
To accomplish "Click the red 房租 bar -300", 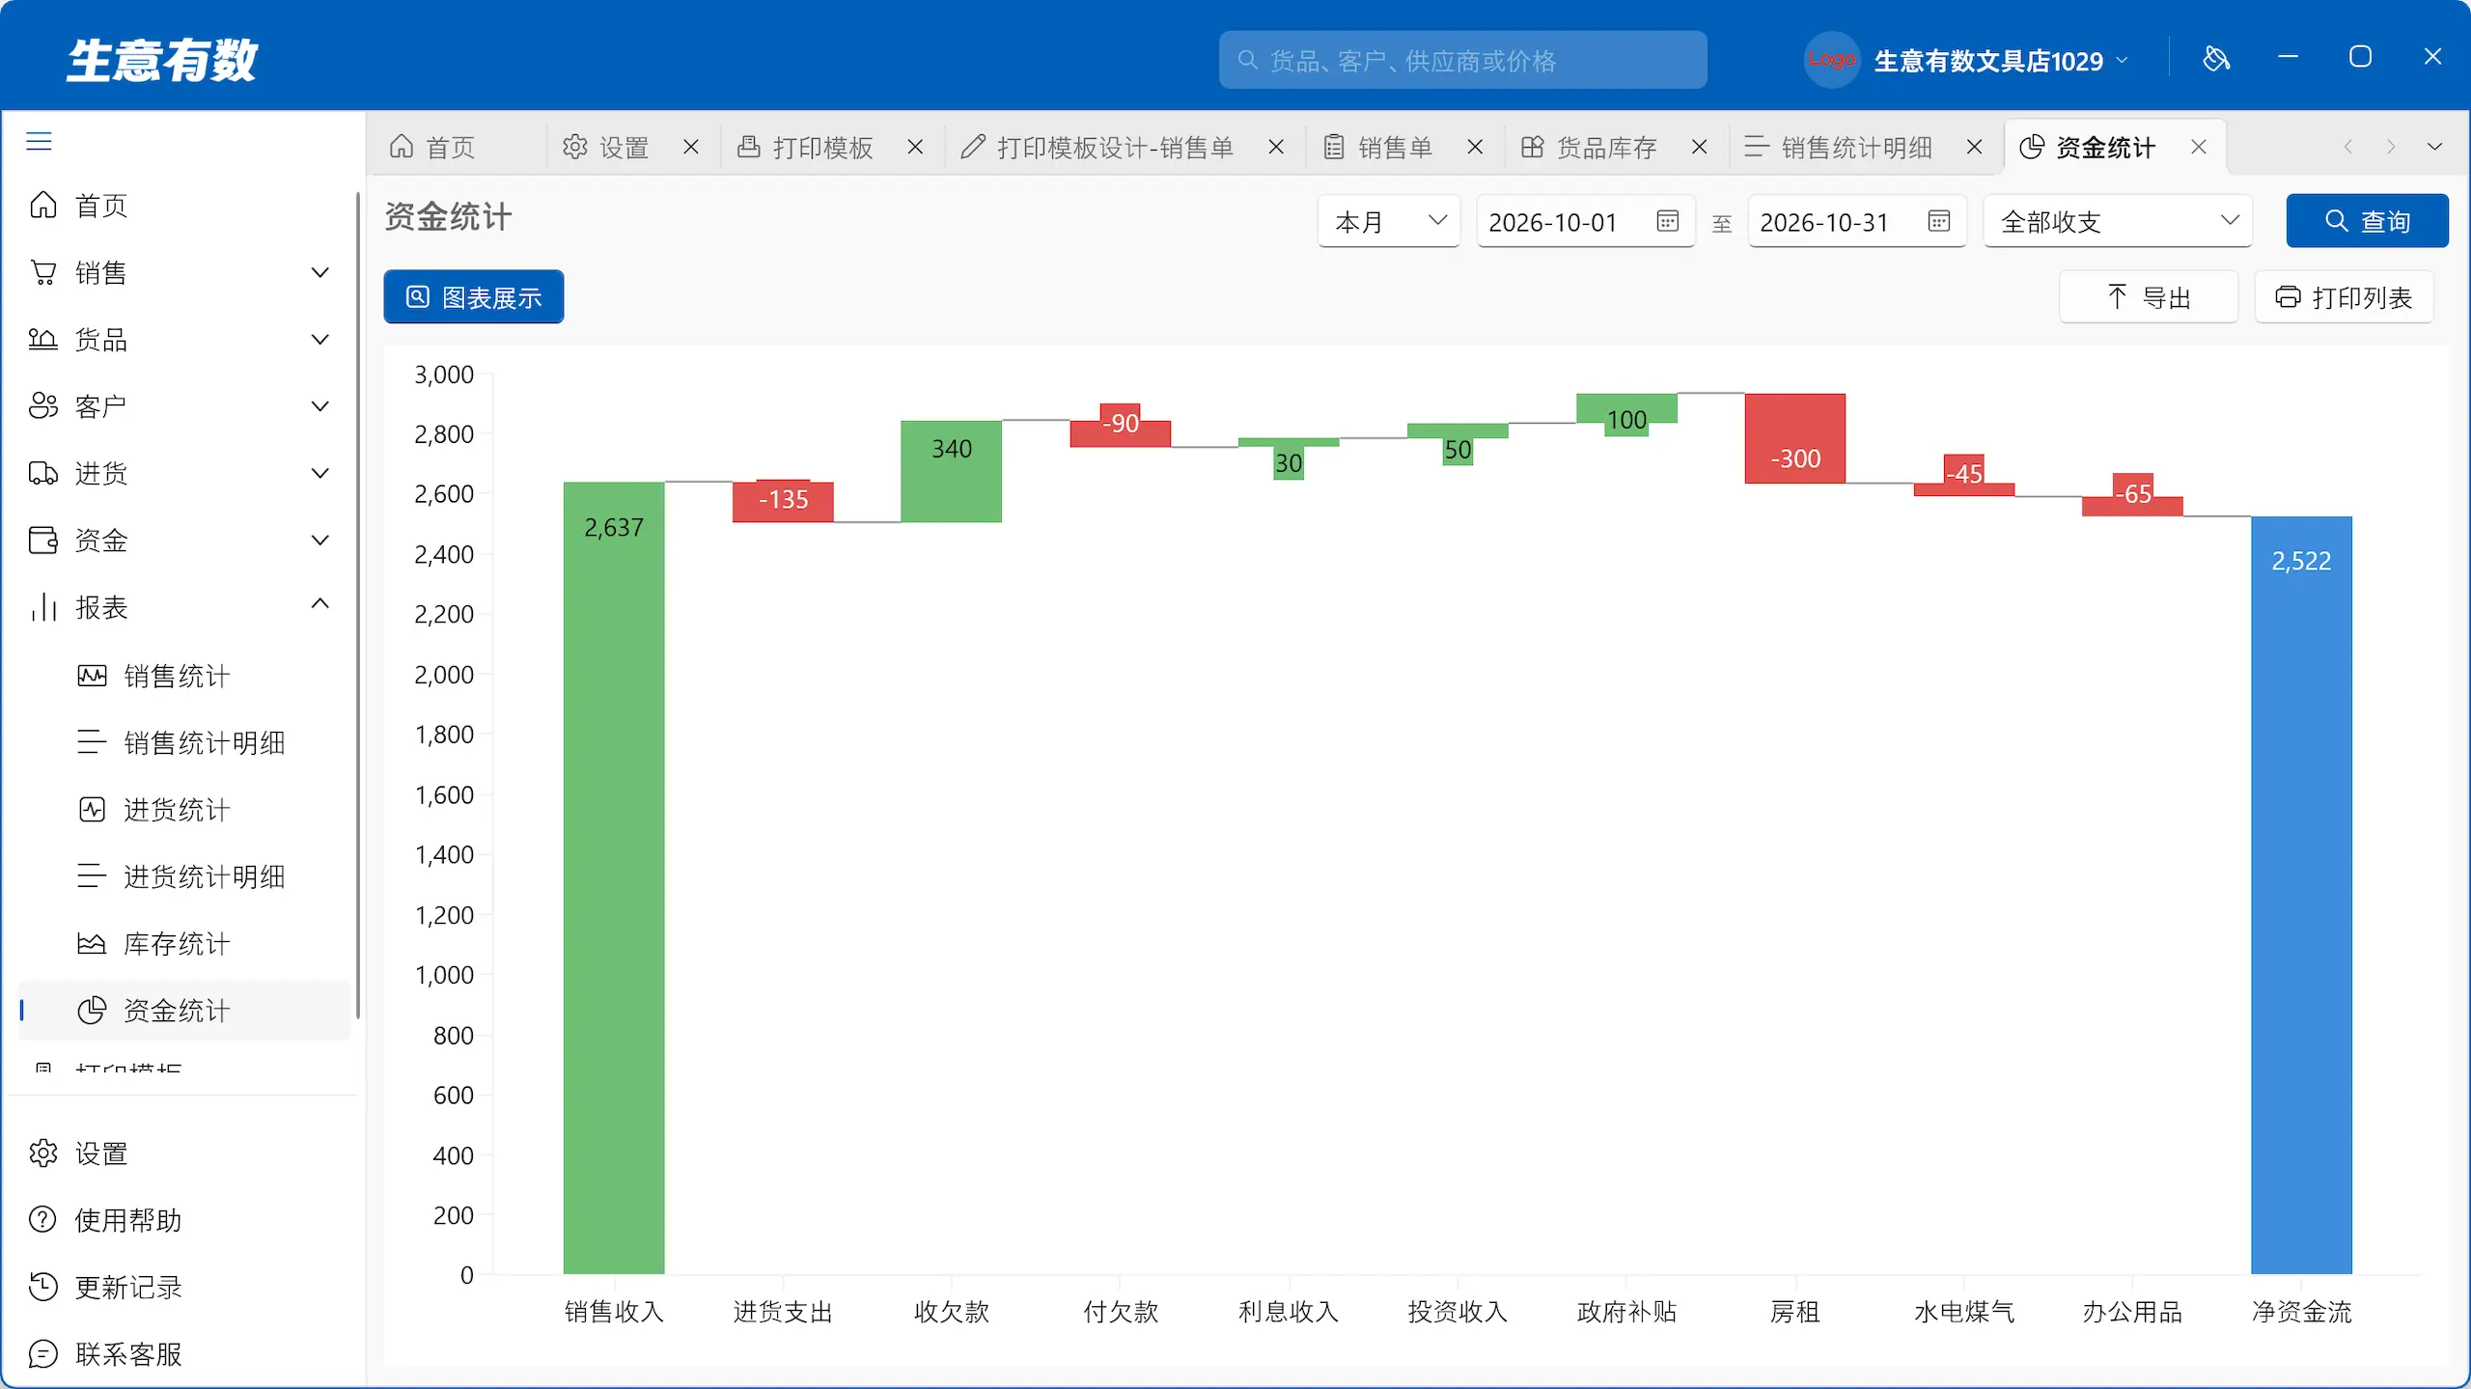I will (x=1794, y=438).
